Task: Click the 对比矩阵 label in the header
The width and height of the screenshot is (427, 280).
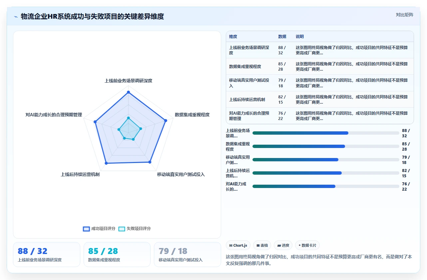Action: 404,15
